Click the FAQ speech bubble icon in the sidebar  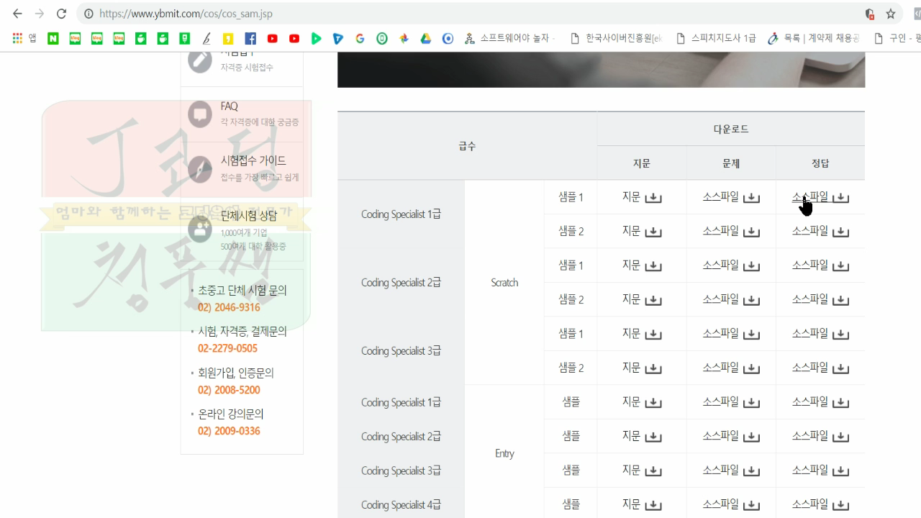[199, 112]
